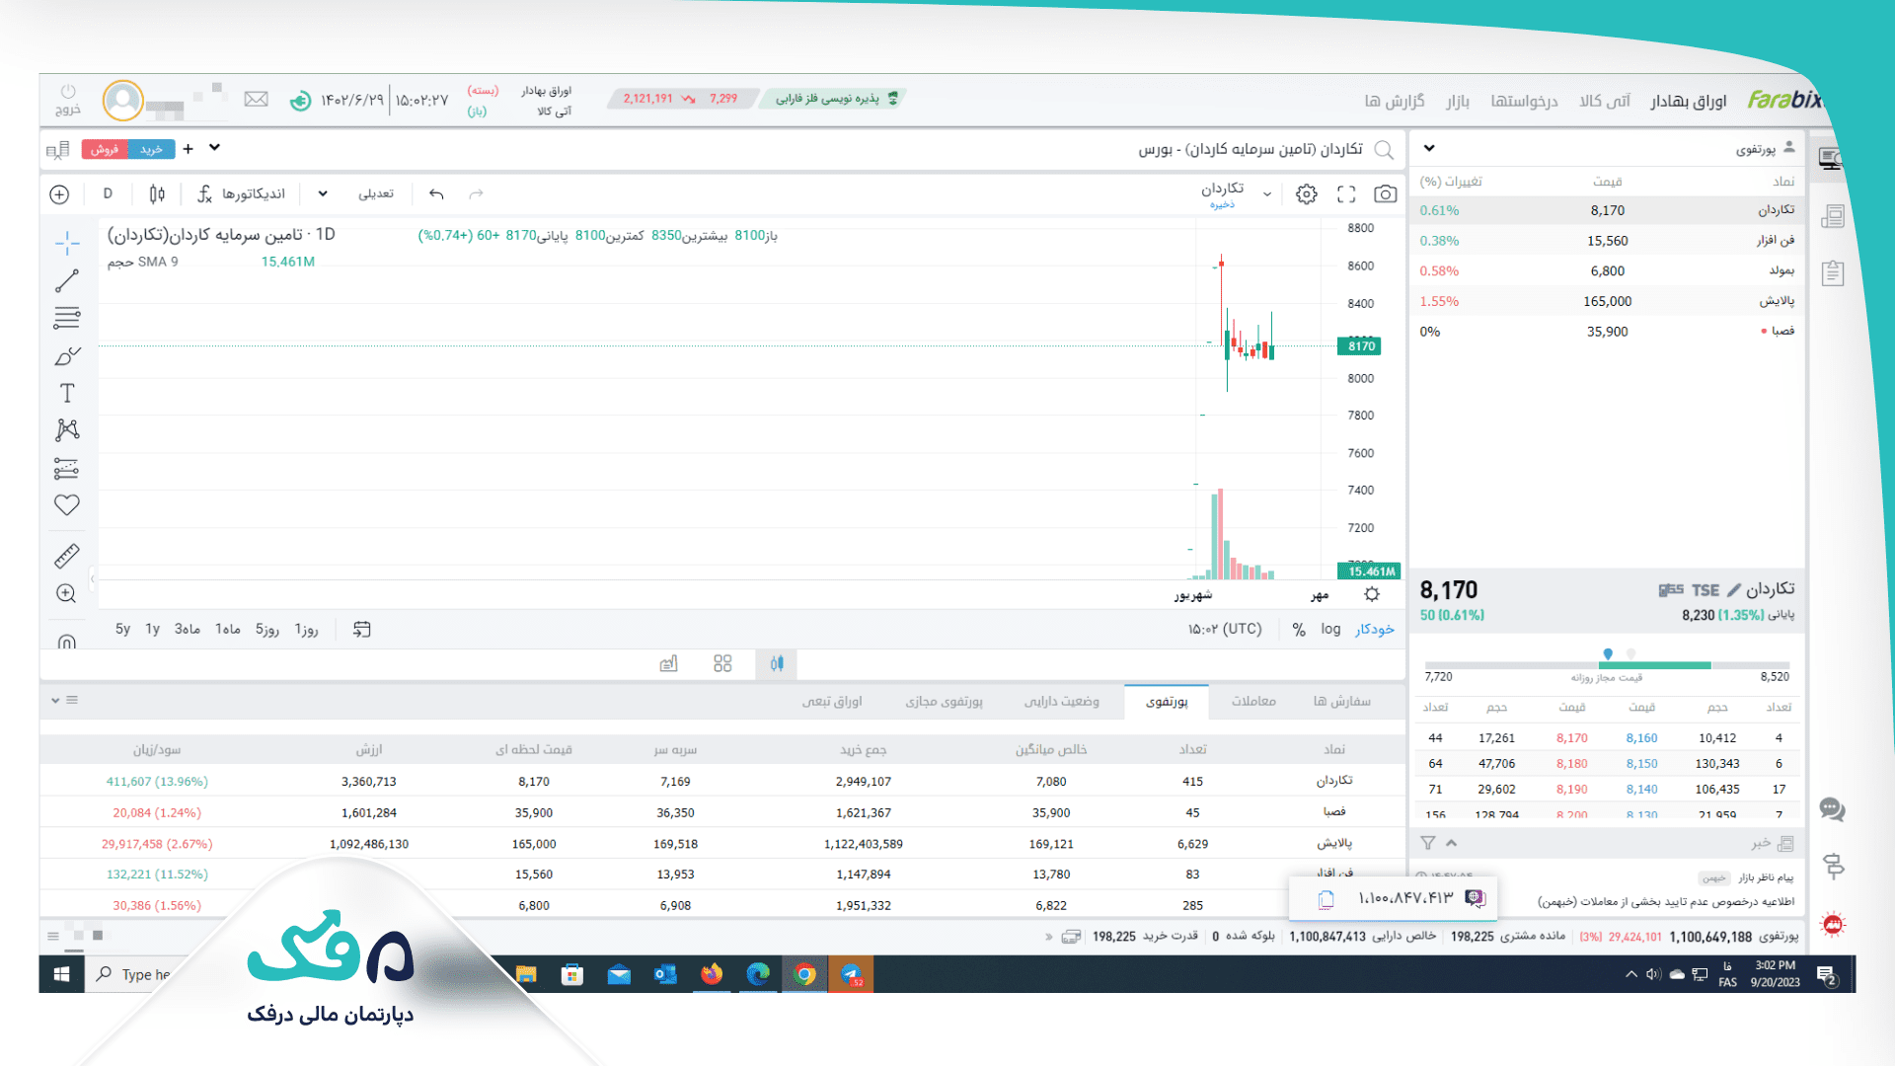Open the horizontal lines (Fibonacci) tool
The image size is (1895, 1066).
tap(67, 318)
